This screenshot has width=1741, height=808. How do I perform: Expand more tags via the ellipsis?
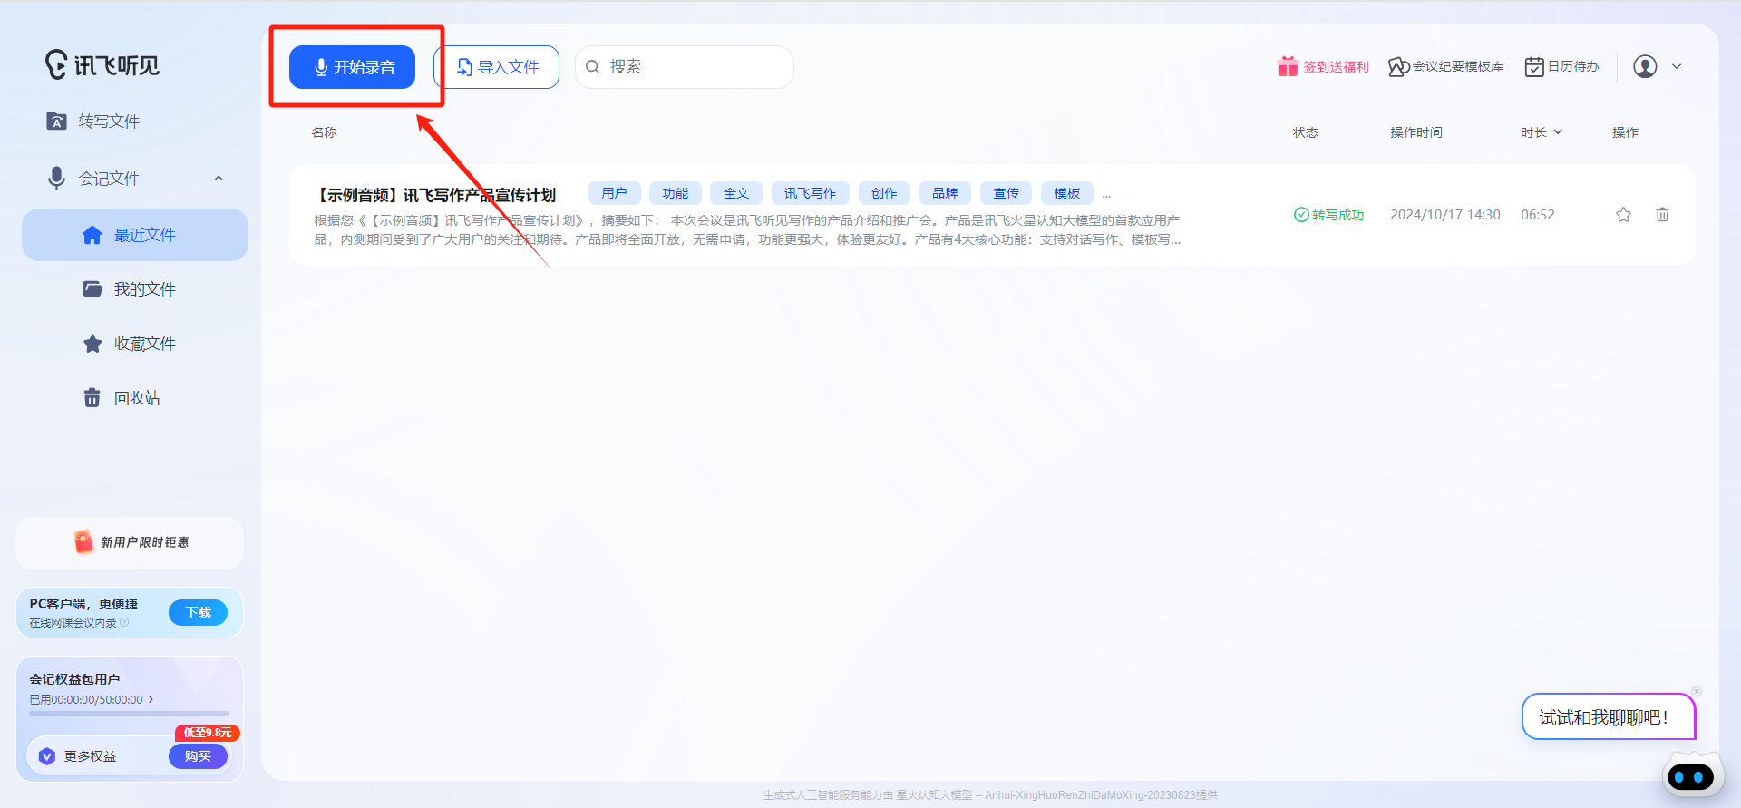coord(1106,195)
